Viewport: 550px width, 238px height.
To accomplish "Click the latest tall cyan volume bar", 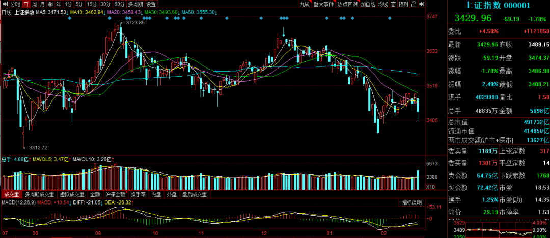I will coord(418,180).
